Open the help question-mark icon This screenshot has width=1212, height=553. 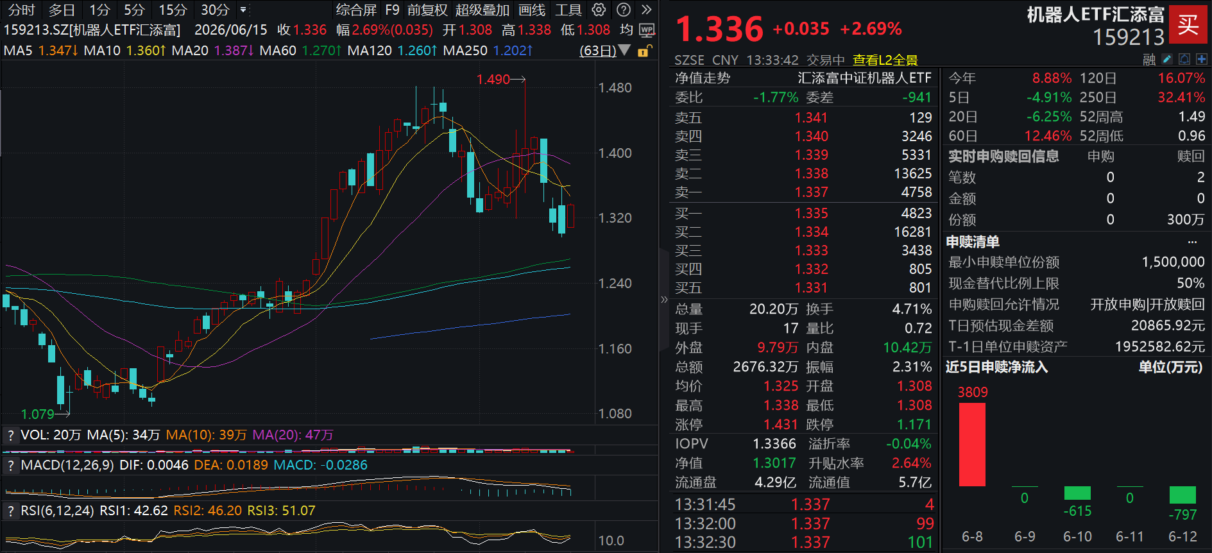coord(623,10)
